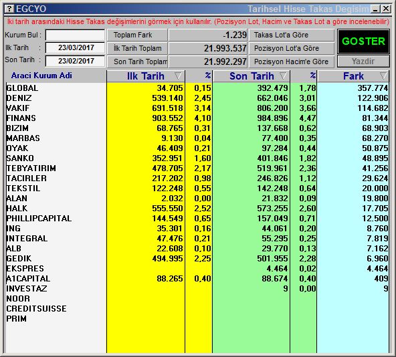
Task: Sort by Ilk Tarih column arrow
Action: click(x=178, y=76)
